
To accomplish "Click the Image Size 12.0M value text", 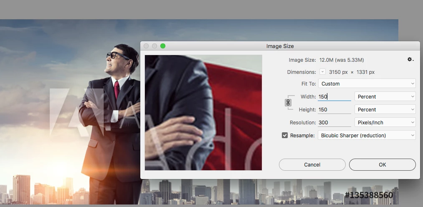I will pyautogui.click(x=342, y=60).
